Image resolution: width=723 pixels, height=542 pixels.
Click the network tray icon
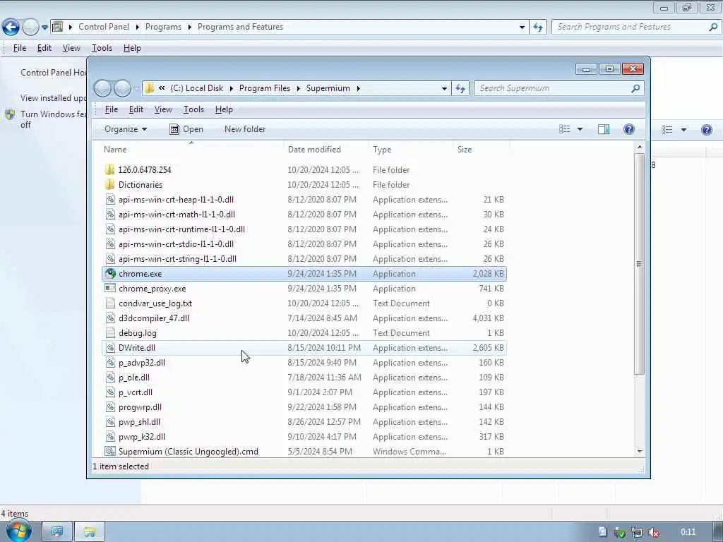pyautogui.click(x=637, y=532)
